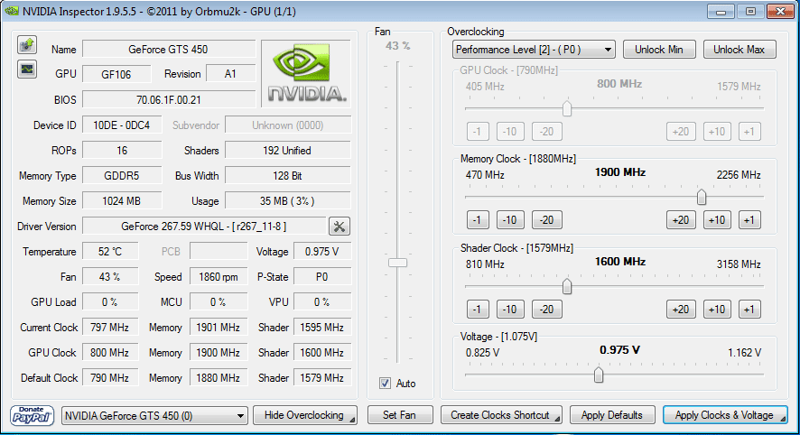Click the Voltage slider handle
Image resolution: width=800 pixels, height=435 pixels.
(599, 375)
